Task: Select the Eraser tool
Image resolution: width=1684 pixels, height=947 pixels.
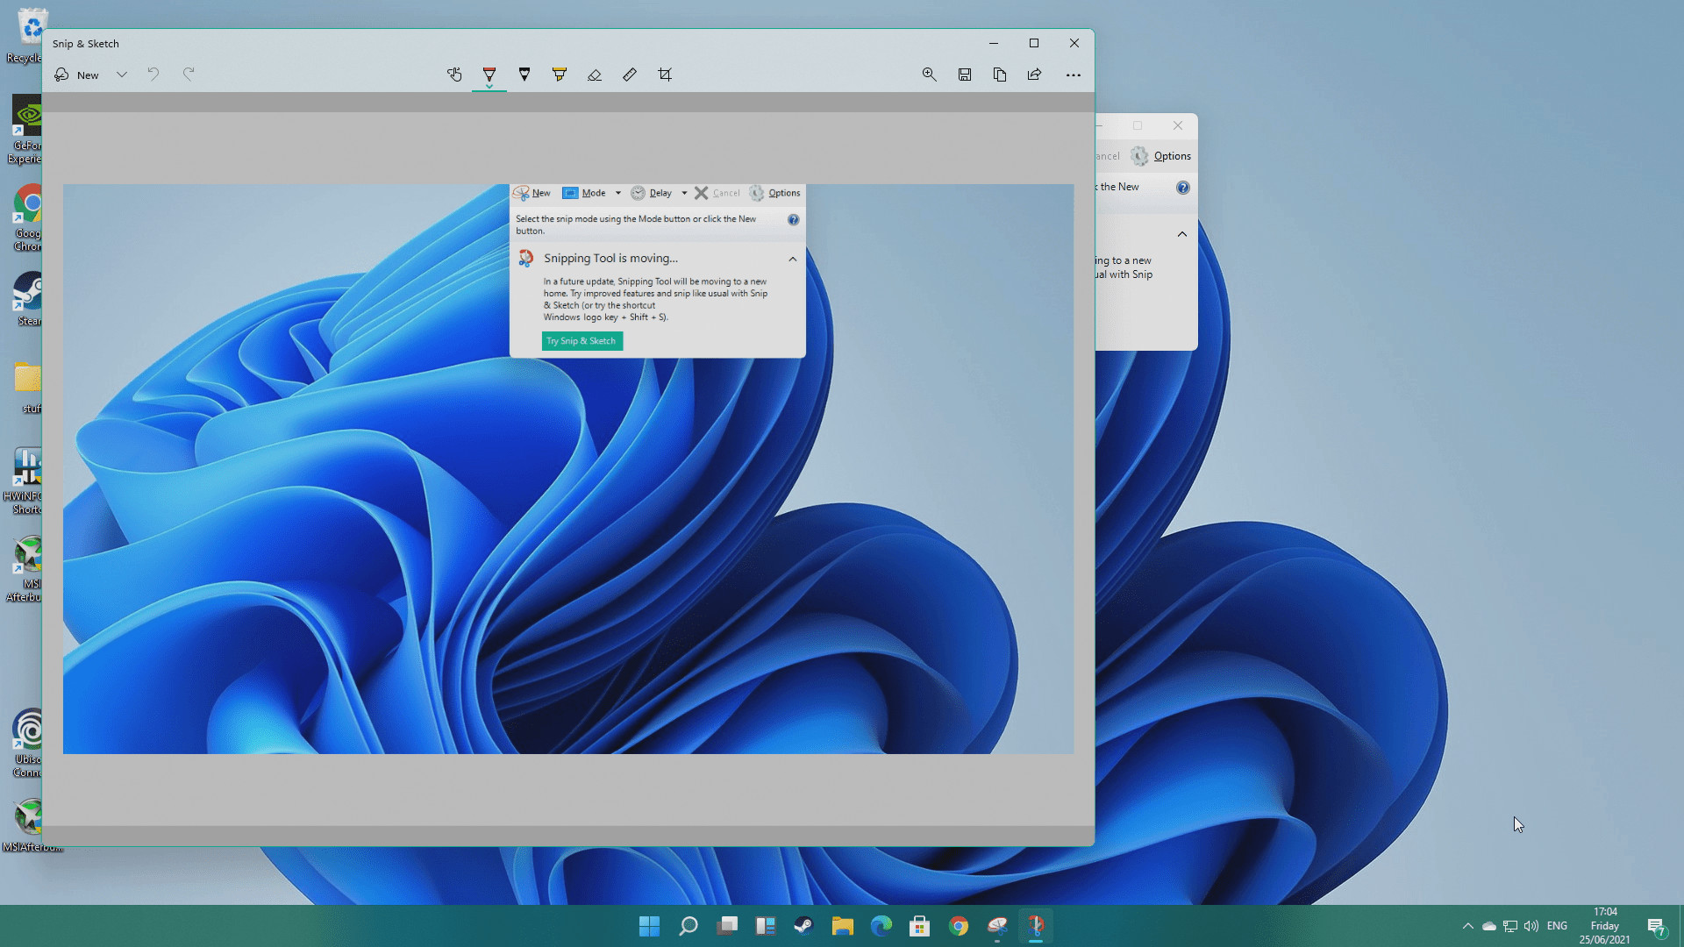Action: (x=595, y=75)
